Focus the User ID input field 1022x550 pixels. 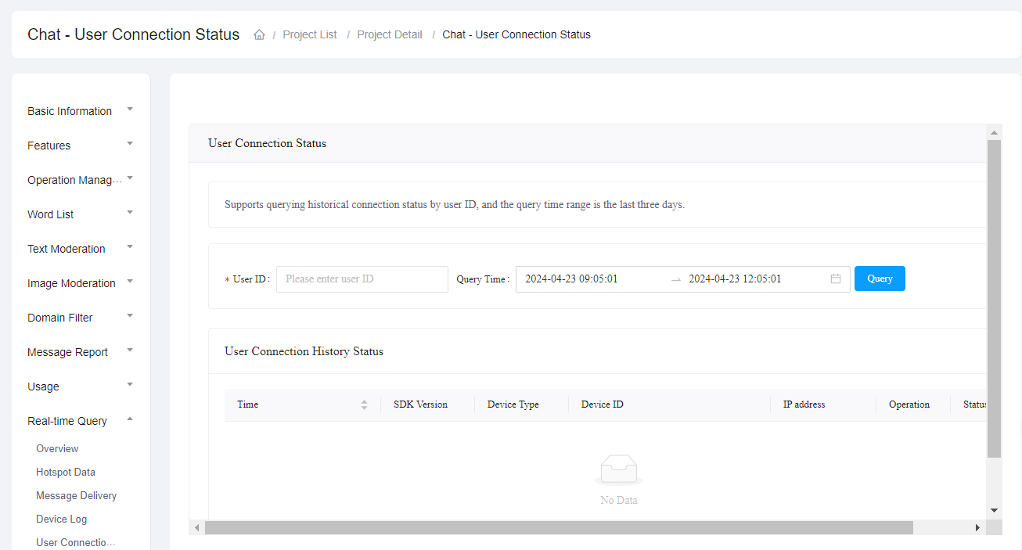pyautogui.click(x=362, y=279)
